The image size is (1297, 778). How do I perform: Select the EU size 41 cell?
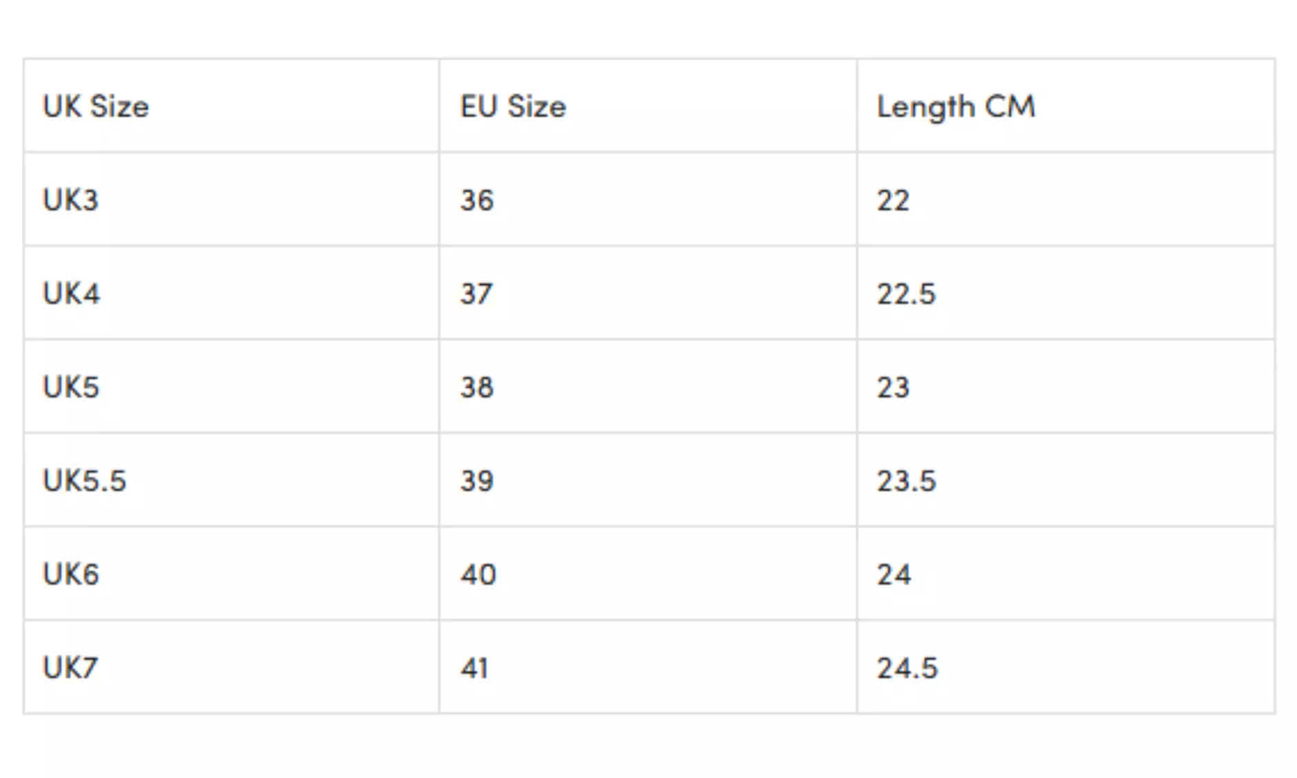(475, 668)
